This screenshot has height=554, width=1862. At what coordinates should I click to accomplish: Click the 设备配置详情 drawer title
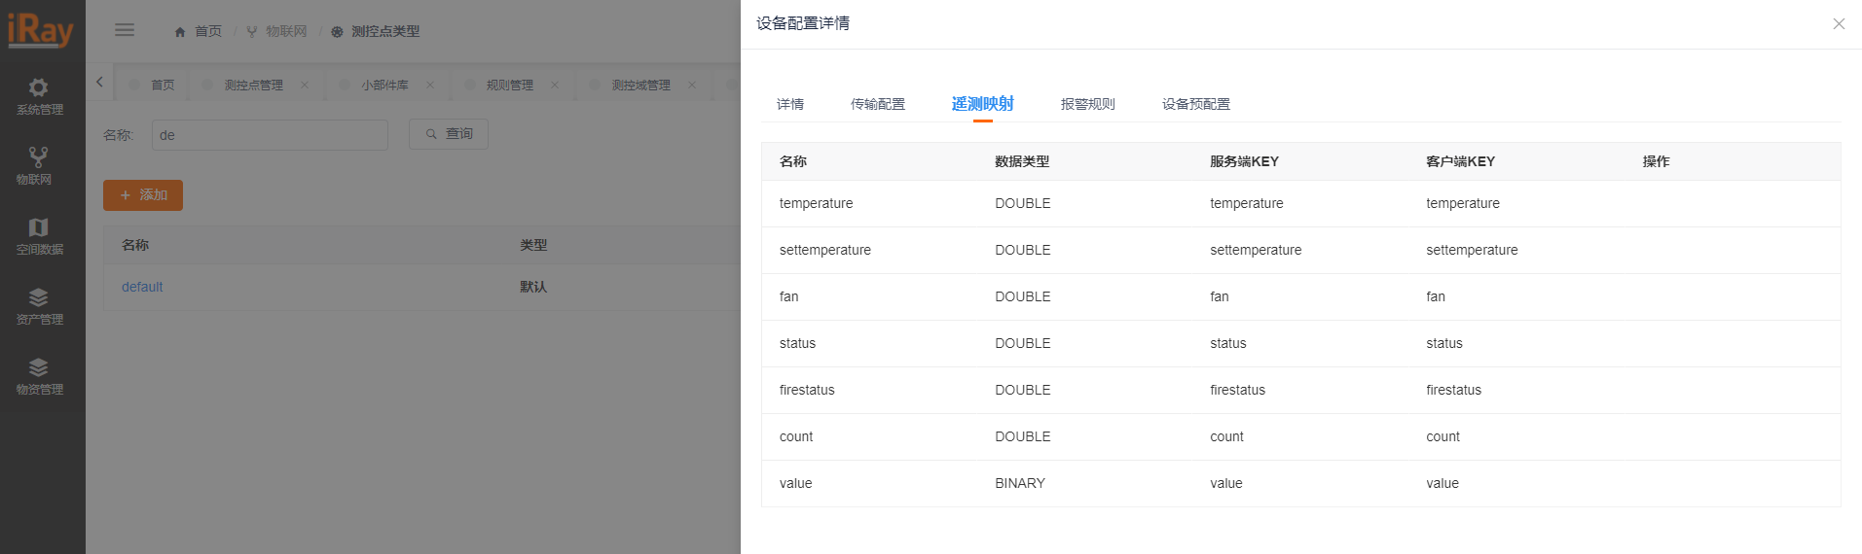(x=803, y=23)
